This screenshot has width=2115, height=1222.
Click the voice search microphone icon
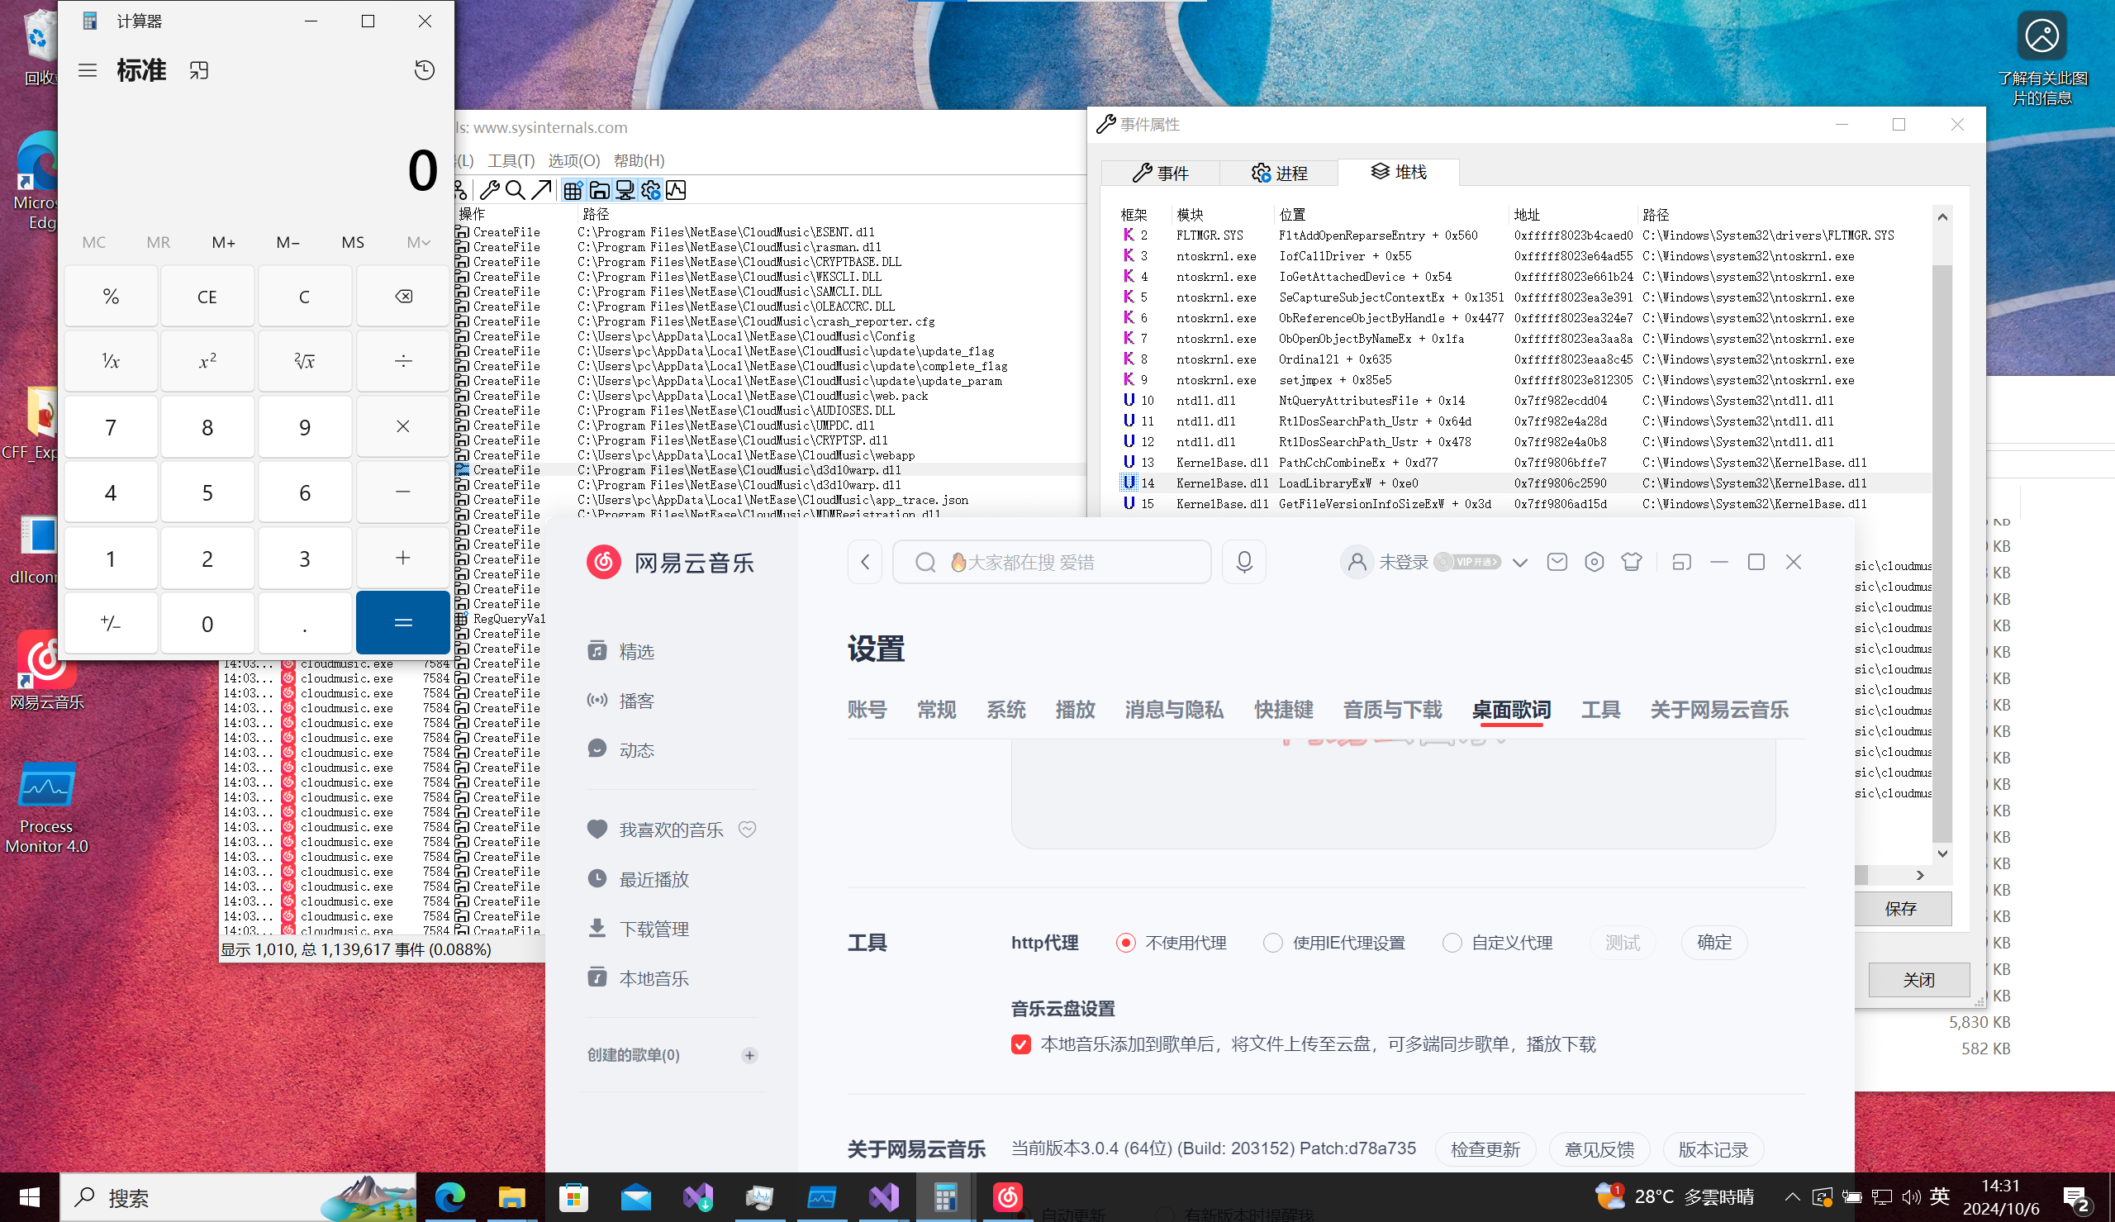[x=1243, y=562]
